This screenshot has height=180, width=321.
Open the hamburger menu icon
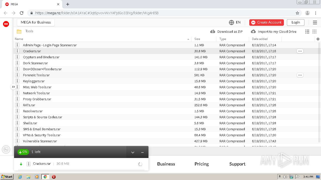[315, 22]
